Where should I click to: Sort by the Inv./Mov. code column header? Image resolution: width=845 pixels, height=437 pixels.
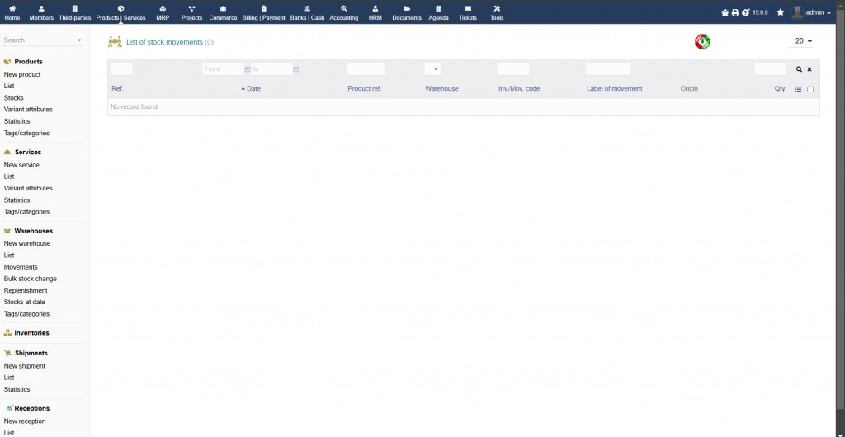tap(519, 89)
